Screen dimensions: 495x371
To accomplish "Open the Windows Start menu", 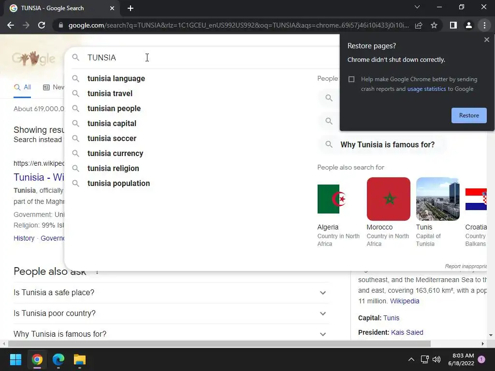I will [15, 359].
